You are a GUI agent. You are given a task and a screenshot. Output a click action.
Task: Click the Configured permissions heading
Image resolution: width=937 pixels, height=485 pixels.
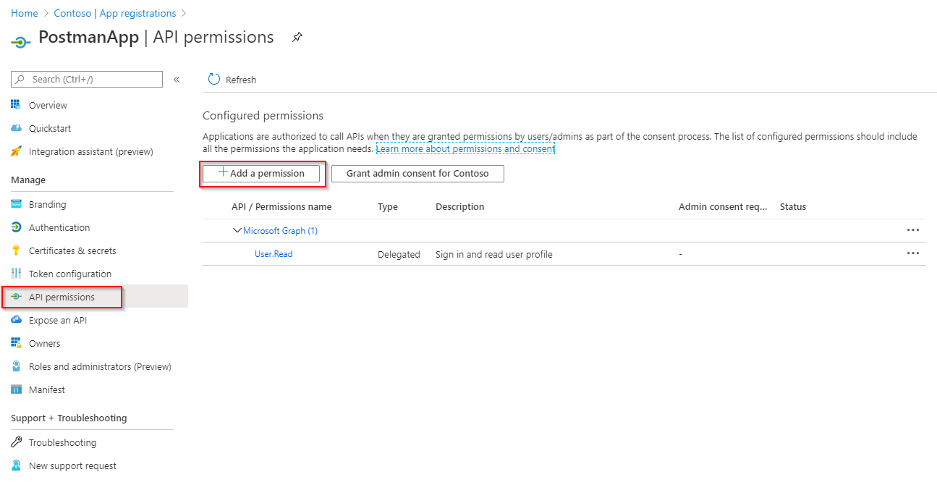(x=263, y=116)
